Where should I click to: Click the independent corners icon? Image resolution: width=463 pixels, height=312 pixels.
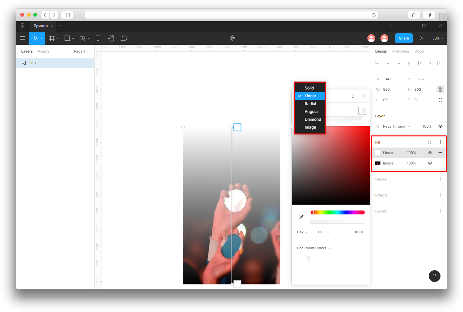440,100
